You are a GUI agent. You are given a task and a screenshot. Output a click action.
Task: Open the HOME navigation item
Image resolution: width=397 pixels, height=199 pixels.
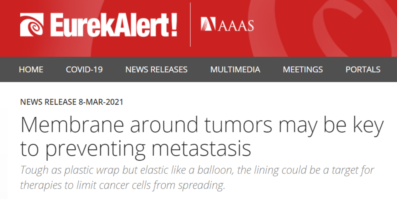tap(31, 69)
